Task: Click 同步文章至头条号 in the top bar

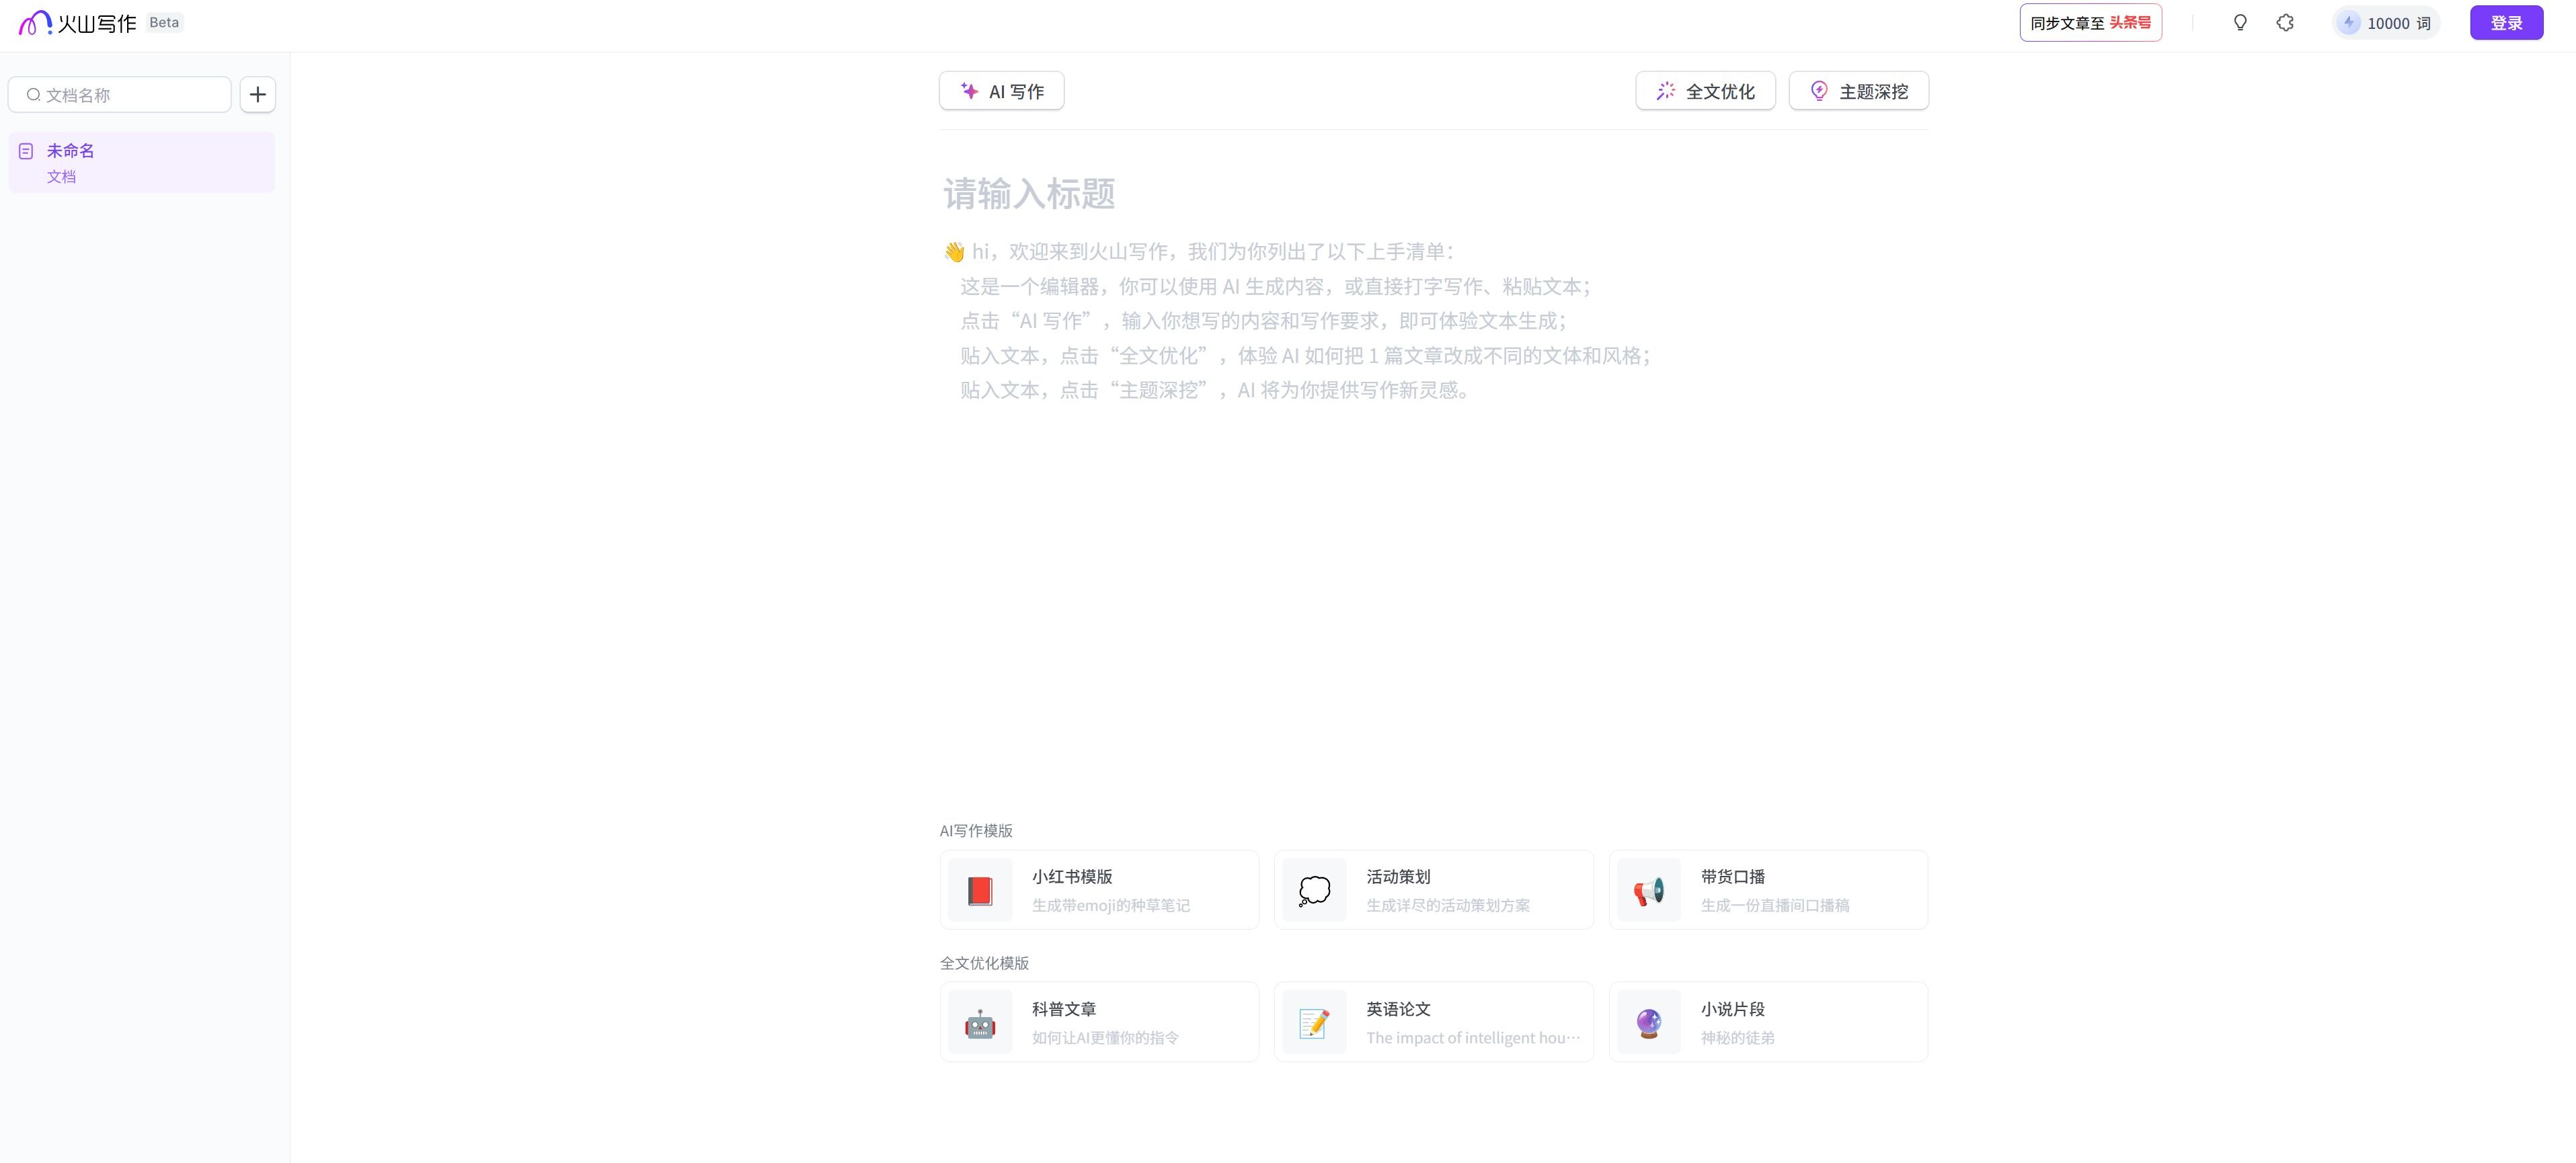Action: [x=2089, y=22]
